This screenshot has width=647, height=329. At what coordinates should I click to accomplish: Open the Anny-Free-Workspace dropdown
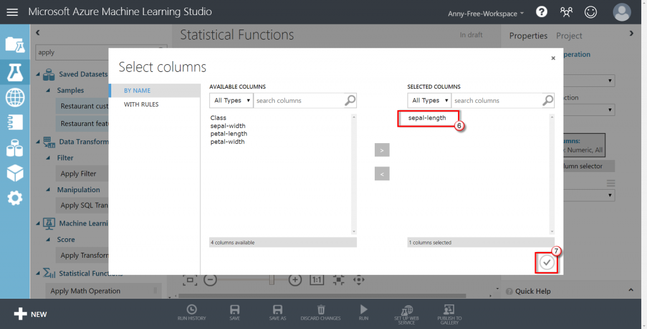(486, 14)
